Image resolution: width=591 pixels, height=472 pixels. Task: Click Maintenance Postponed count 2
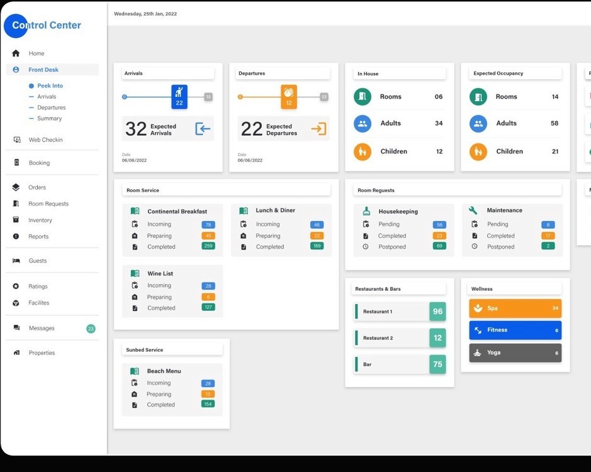point(548,246)
